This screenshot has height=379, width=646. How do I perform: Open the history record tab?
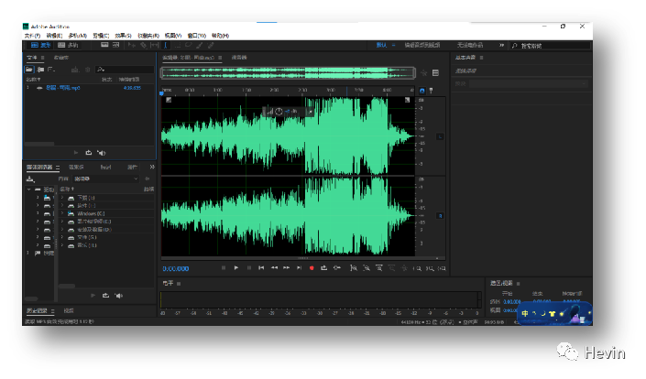pos(37,310)
